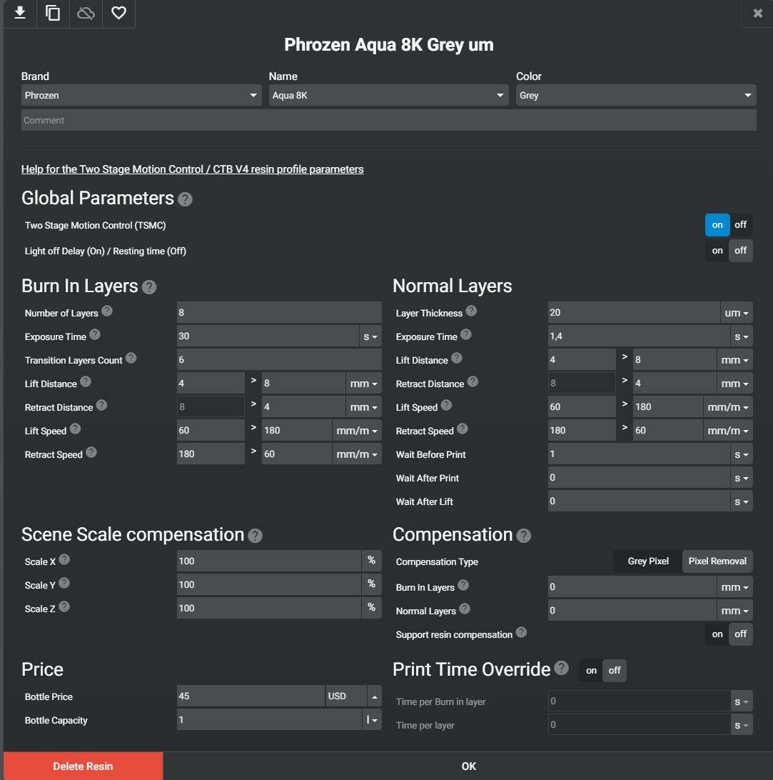Image resolution: width=773 pixels, height=780 pixels.
Task: Open Global Parameters help question mark
Action: tap(185, 199)
